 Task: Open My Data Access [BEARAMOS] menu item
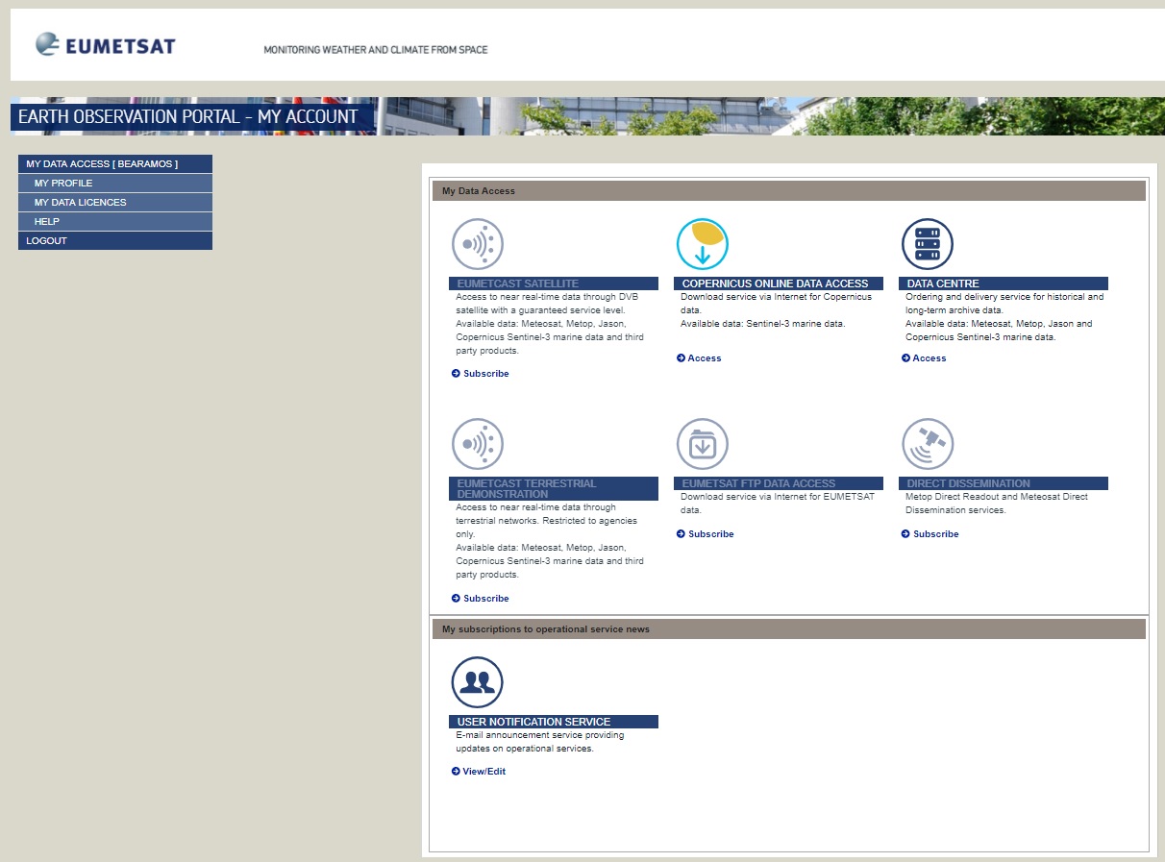pyautogui.click(x=115, y=164)
